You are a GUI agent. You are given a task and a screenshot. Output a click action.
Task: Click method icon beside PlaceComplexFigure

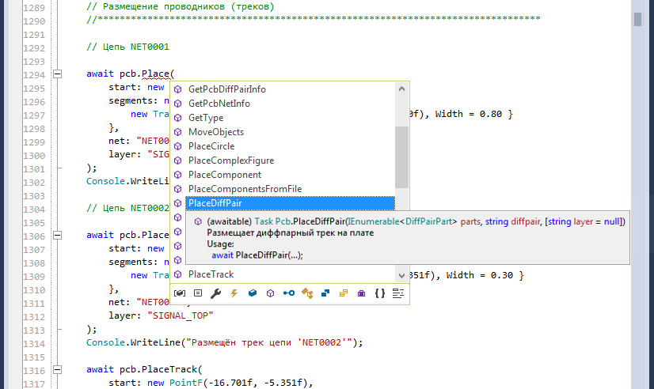point(178,161)
